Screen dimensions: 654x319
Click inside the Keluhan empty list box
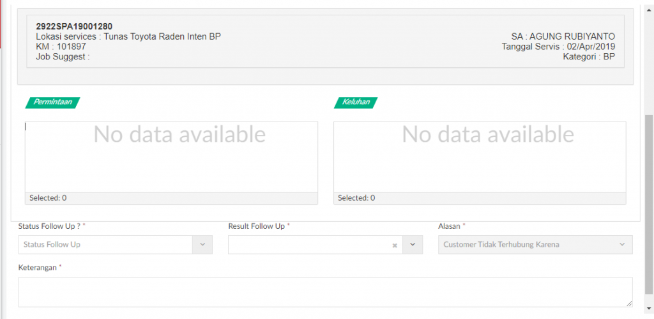(x=480, y=157)
